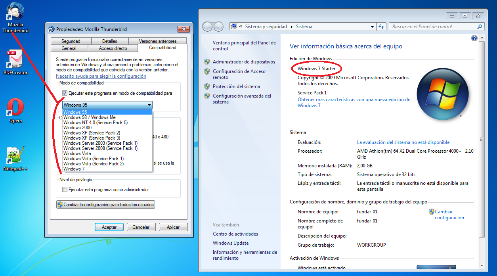Viewport: 497px width, 276px height.
Task: Open Configuración avanzada del sistema link
Action: (242, 99)
